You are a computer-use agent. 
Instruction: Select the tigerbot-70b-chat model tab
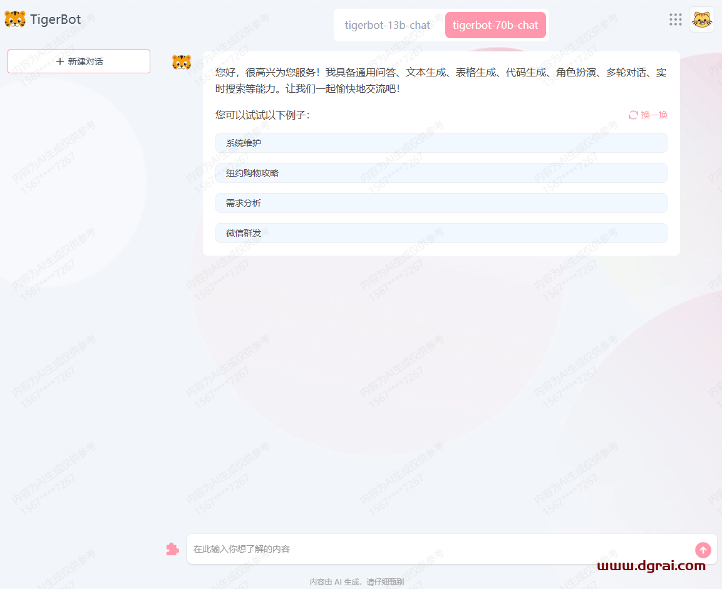[x=495, y=25]
